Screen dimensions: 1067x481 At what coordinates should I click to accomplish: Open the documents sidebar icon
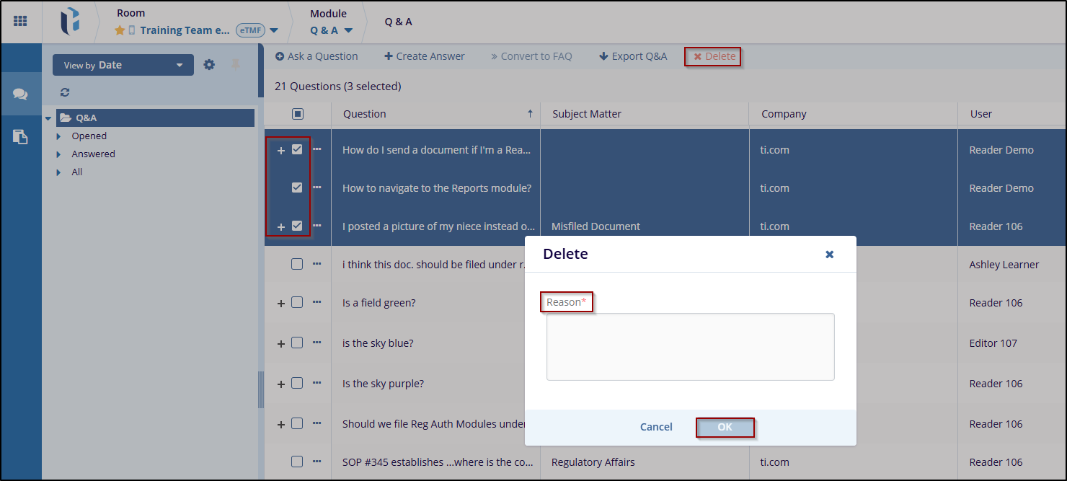[20, 137]
